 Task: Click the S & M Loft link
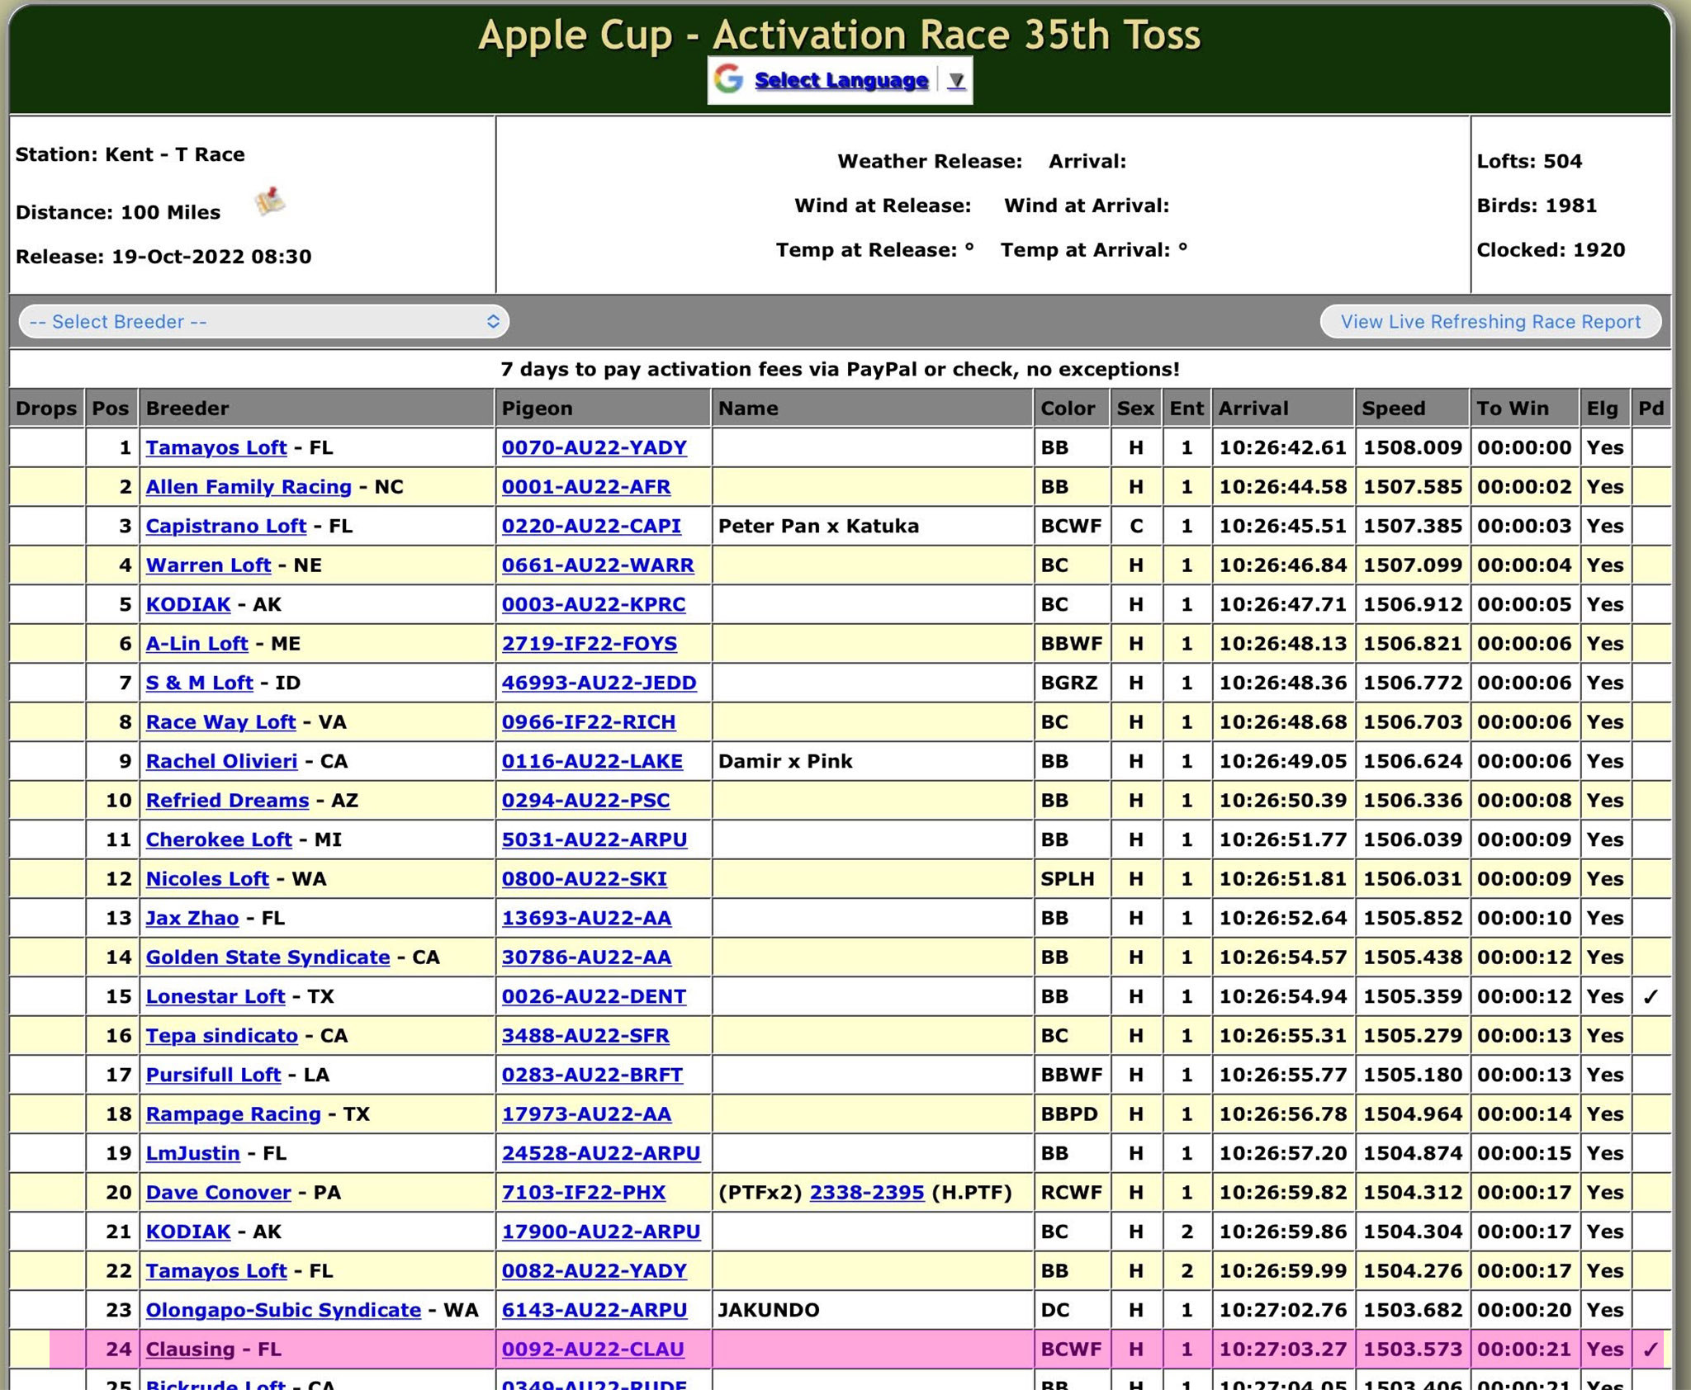pos(199,683)
